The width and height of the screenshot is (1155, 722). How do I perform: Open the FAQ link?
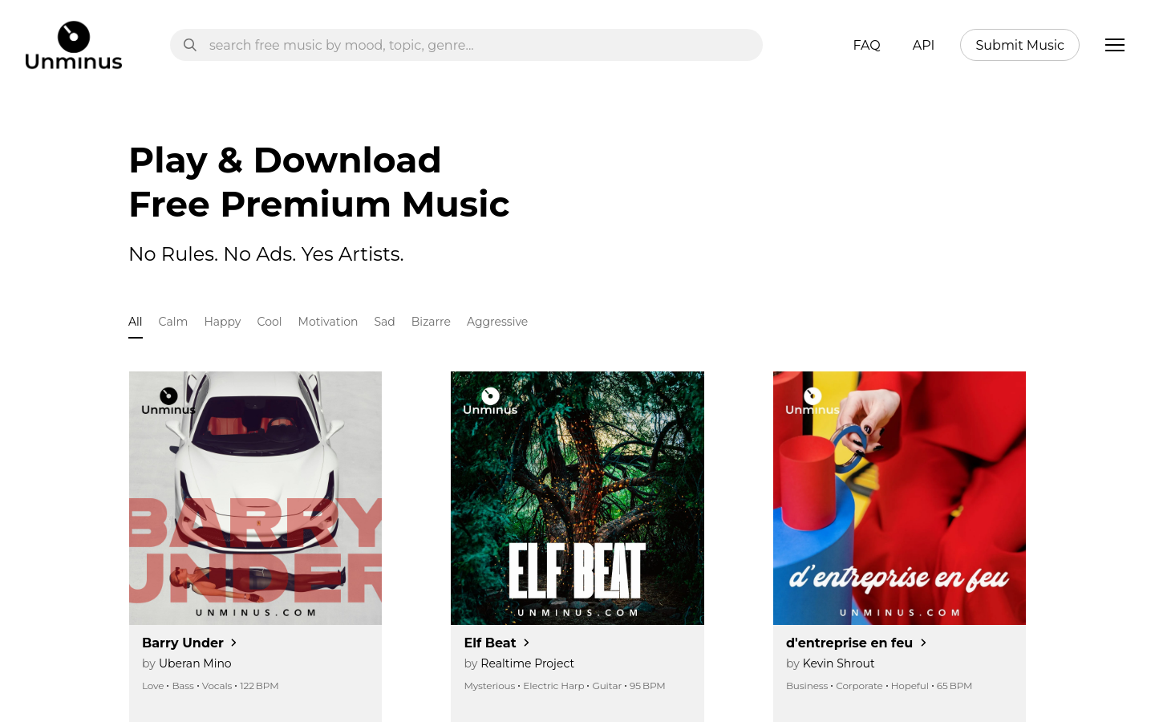click(866, 45)
